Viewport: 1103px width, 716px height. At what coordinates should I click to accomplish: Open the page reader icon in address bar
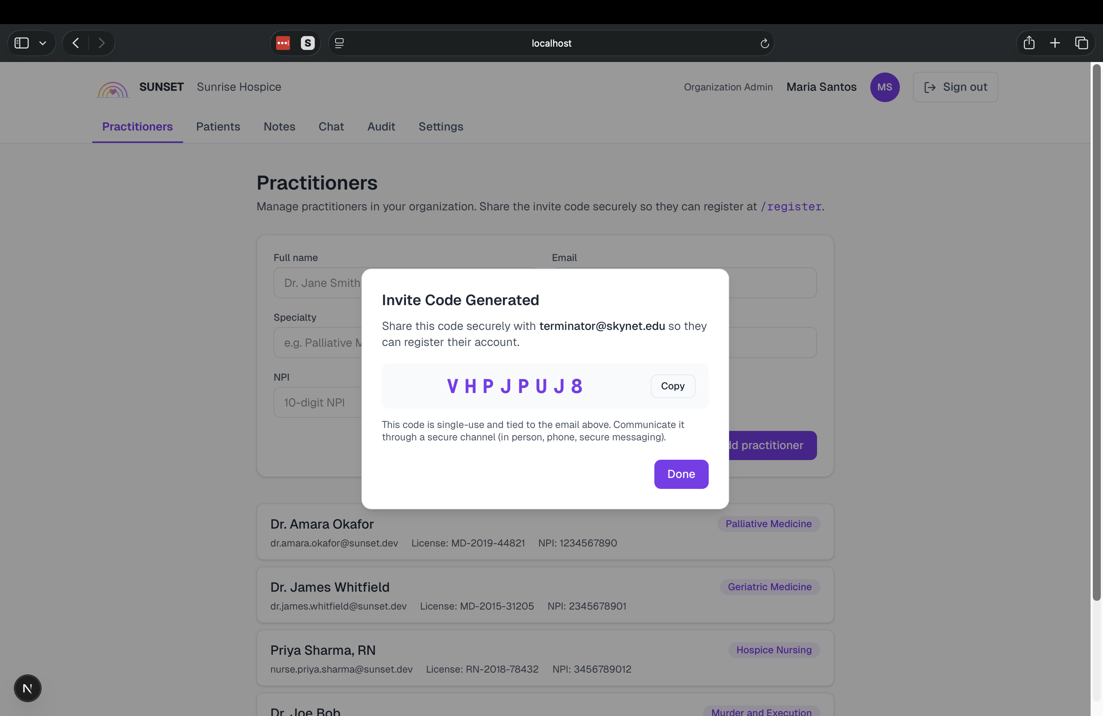pyautogui.click(x=339, y=43)
